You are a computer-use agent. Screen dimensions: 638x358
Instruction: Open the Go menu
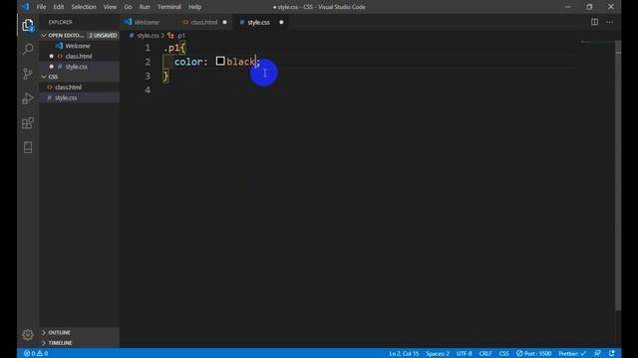[128, 7]
